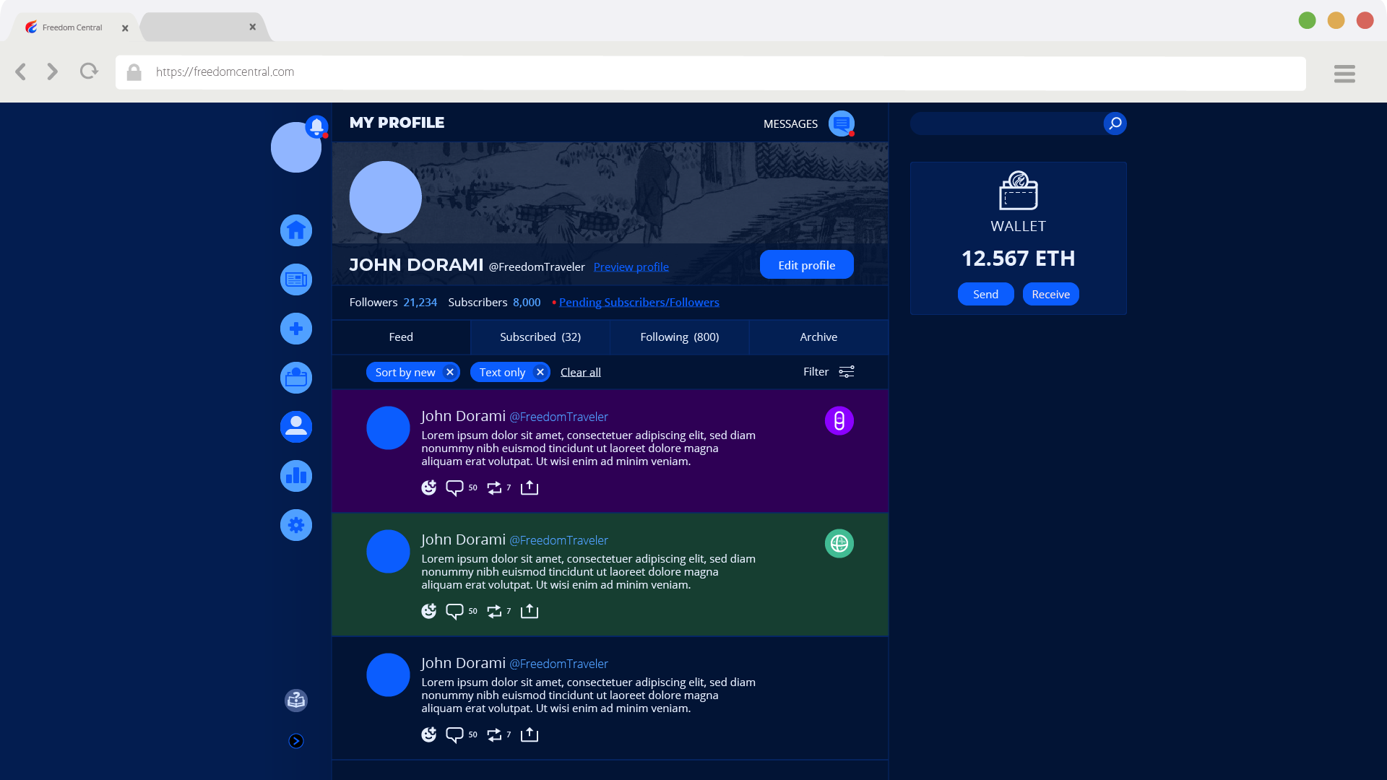Open the news feed sidebar icon

click(296, 279)
